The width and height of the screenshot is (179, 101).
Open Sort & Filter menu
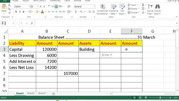[x=150, y=9]
